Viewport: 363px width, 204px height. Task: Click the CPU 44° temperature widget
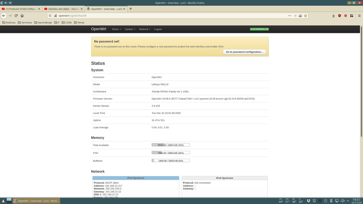281,201
